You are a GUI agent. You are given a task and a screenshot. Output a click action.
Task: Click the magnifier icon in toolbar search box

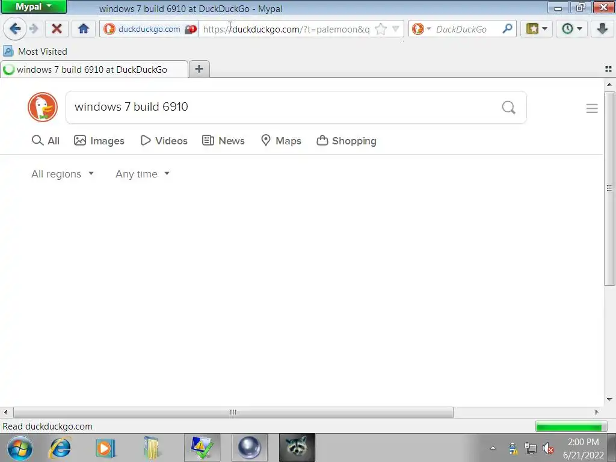point(507,29)
